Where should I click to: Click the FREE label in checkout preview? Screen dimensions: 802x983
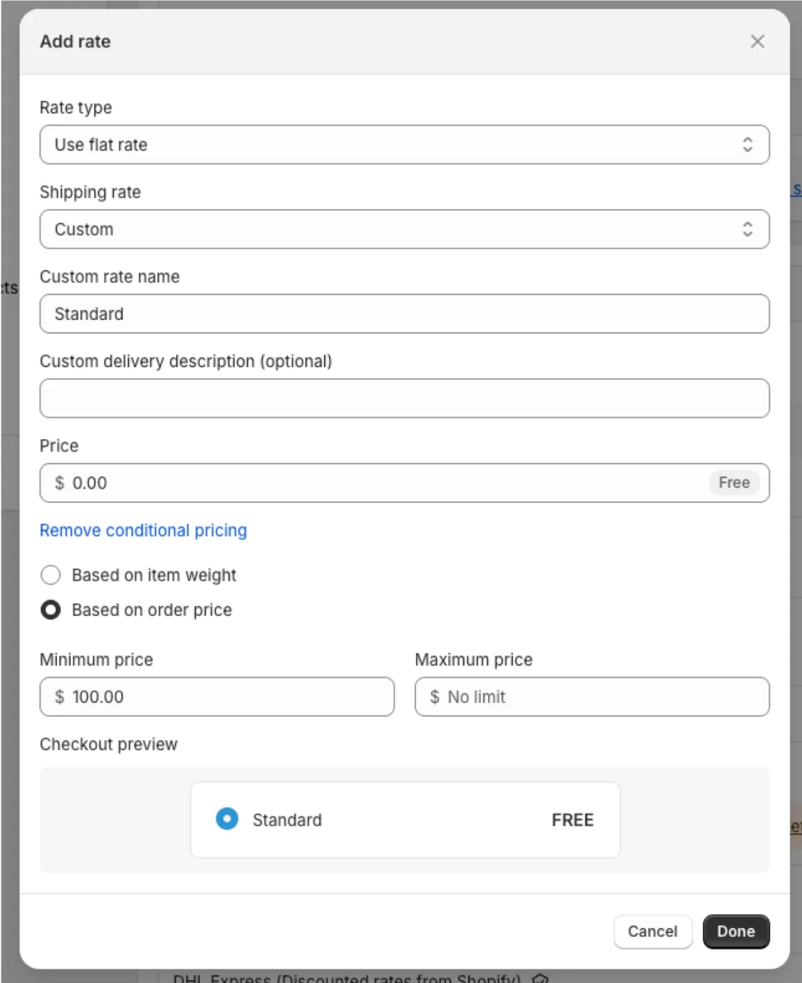572,820
